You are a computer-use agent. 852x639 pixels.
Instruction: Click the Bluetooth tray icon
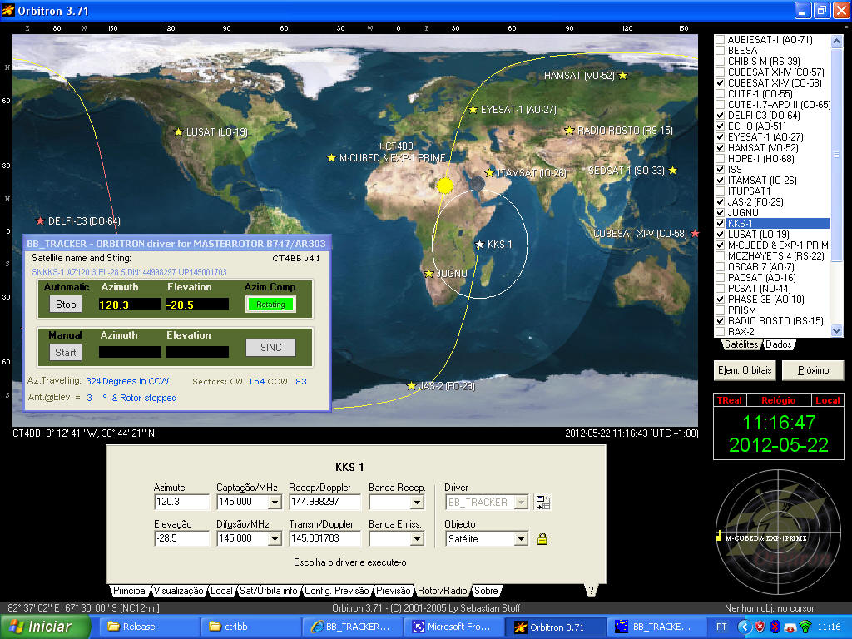tap(776, 627)
